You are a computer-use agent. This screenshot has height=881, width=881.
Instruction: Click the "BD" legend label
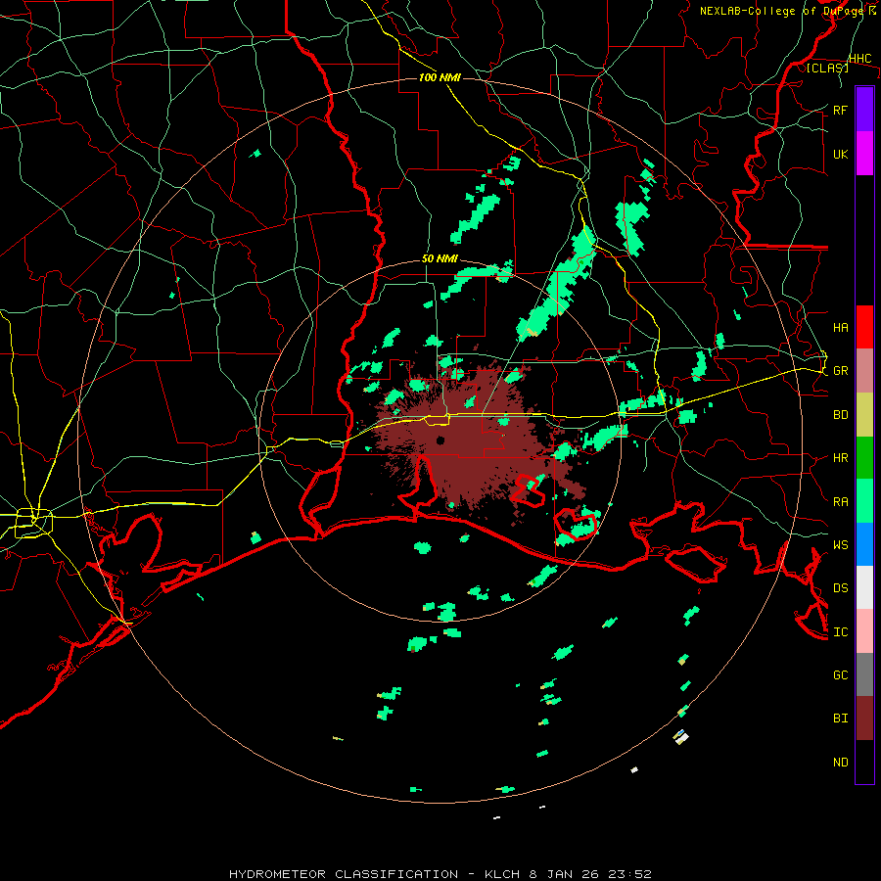pyautogui.click(x=840, y=415)
